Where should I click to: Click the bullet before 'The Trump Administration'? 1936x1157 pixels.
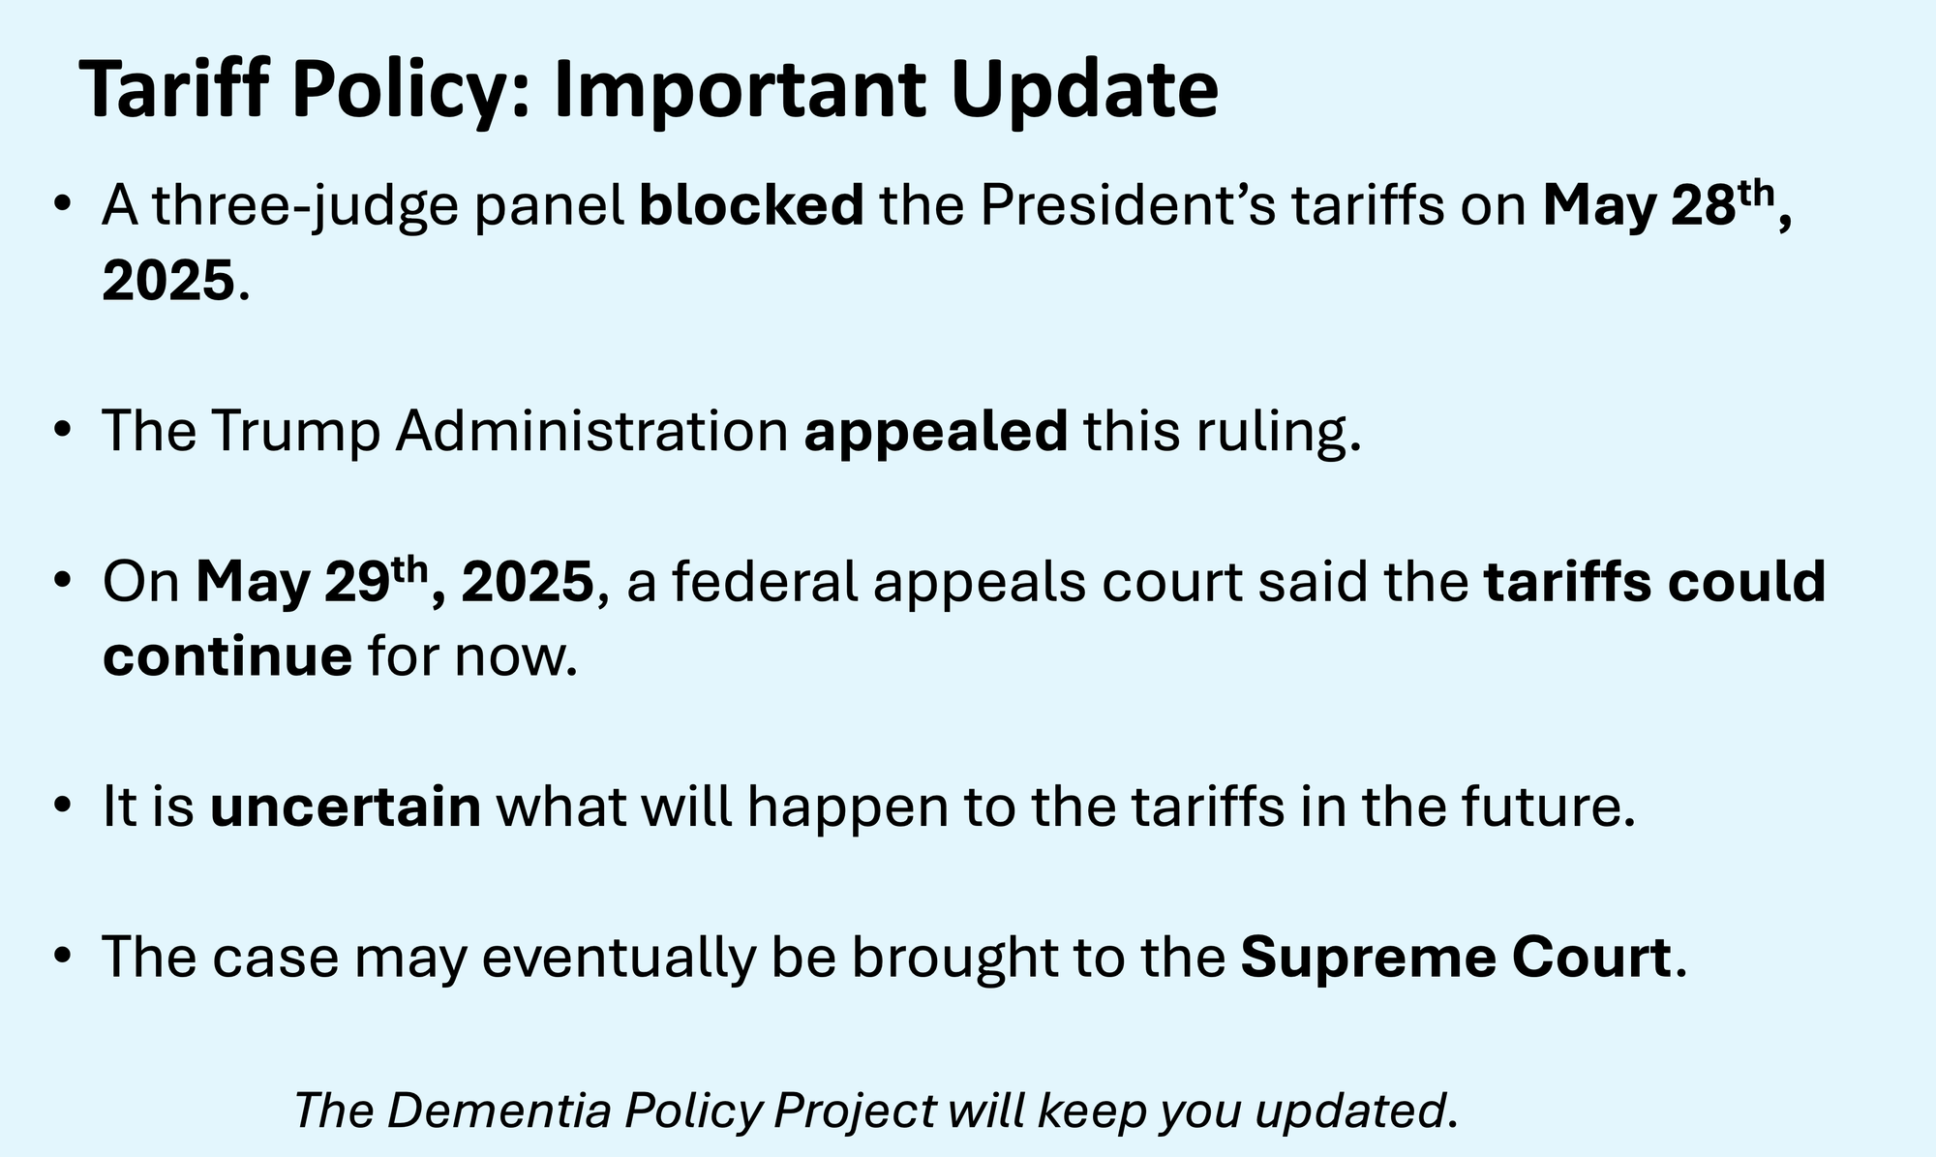[x=64, y=431]
